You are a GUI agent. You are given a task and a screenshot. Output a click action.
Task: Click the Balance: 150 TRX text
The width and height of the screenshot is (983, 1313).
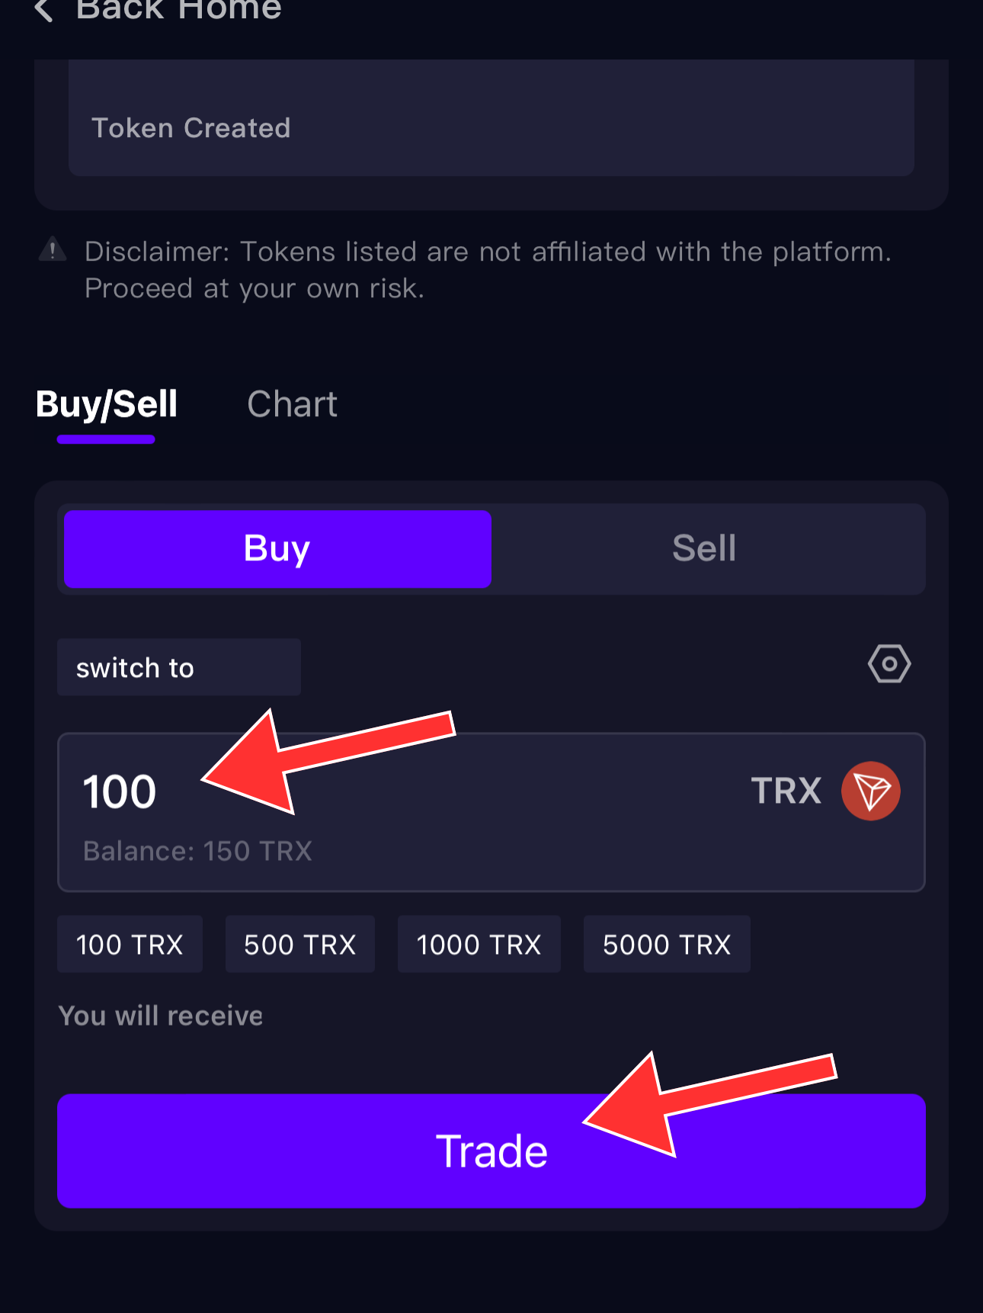click(197, 851)
